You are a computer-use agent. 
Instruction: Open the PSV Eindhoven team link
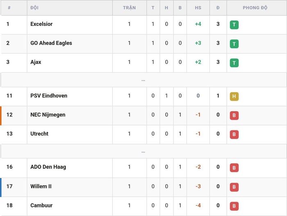[49, 96]
